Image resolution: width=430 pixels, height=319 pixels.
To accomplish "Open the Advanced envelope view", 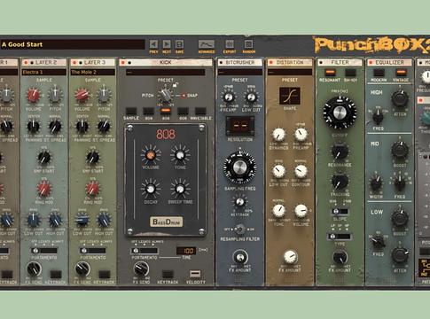I will point(207,44).
